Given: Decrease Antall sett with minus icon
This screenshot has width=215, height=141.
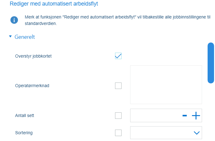Looking at the screenshot, I should (184, 116).
